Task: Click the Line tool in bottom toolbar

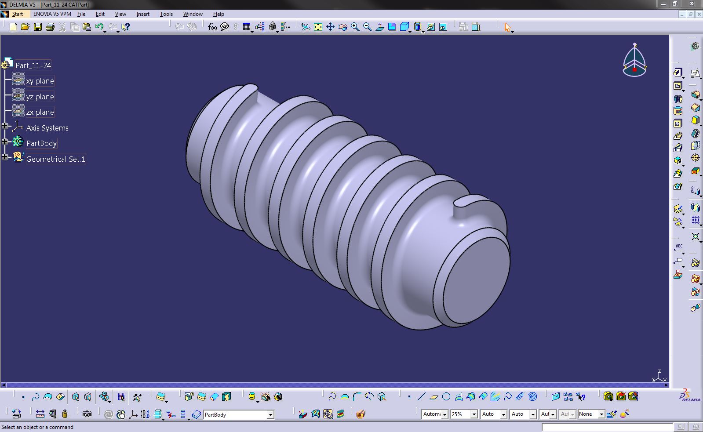Action: [x=421, y=397]
